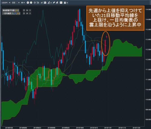Open settings for the Ichimoku (9,26,52) indicator
Viewport: 151px width, 129px height.
point(24,13)
